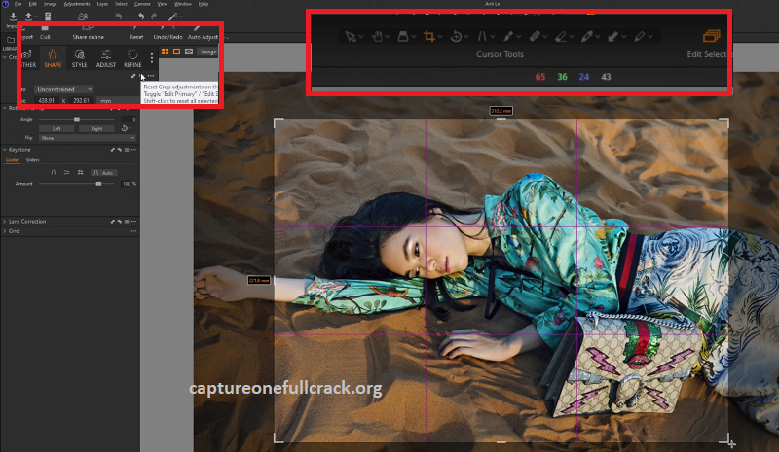
Task: Click the crop width field 438.91
Action: pos(46,101)
